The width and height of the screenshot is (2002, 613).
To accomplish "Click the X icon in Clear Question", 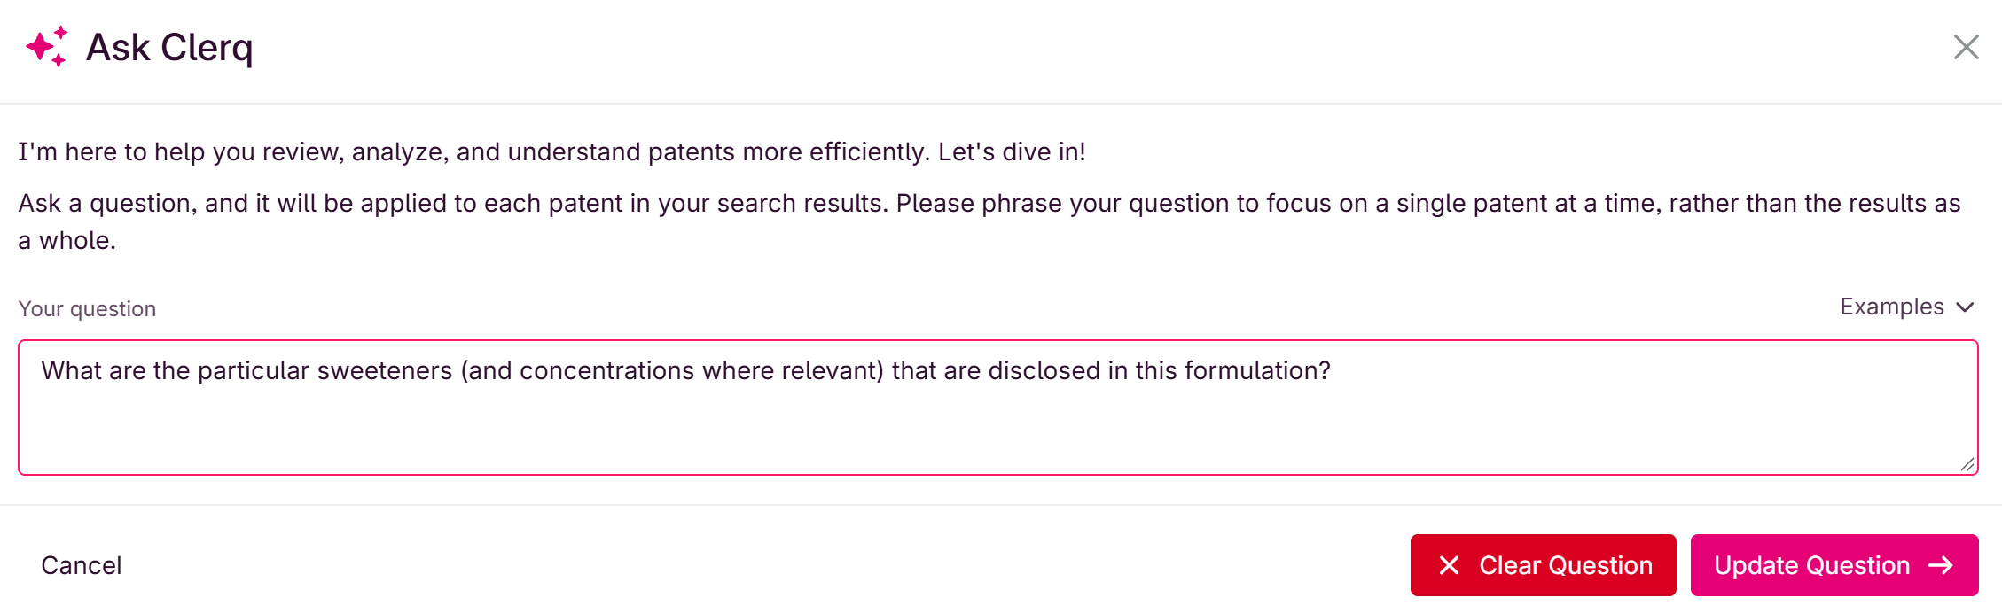I will click(x=1449, y=565).
